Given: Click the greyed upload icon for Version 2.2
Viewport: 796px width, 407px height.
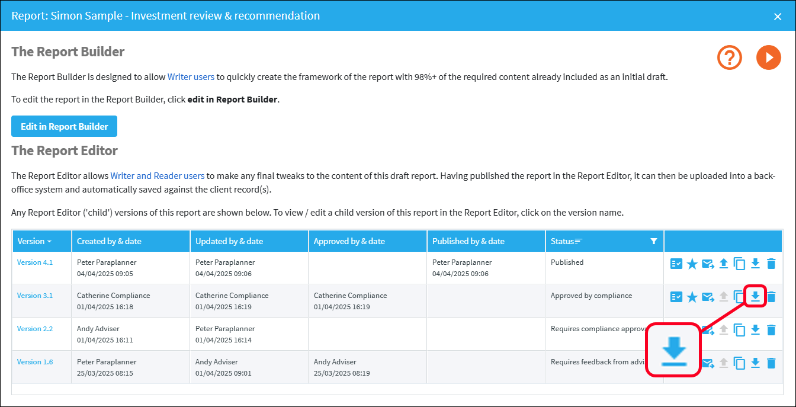Looking at the screenshot, I should 723,330.
